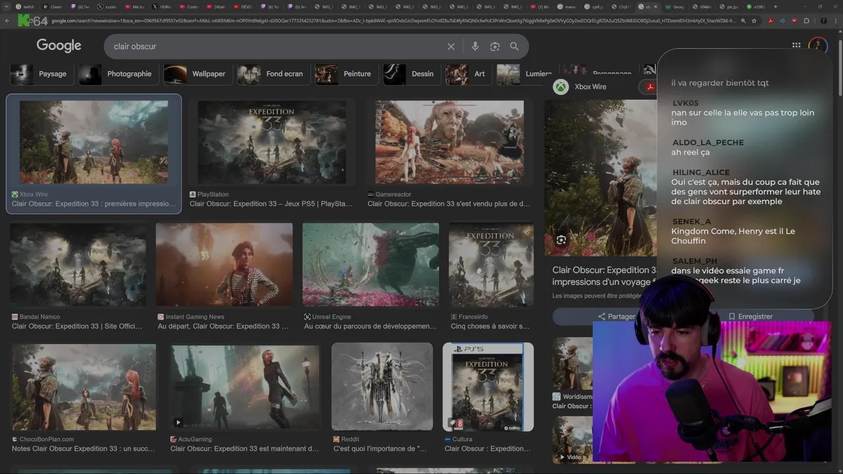This screenshot has height=474, width=843.
Task: Open the Gamereactor 's'est vendu' title link
Action: (x=449, y=204)
